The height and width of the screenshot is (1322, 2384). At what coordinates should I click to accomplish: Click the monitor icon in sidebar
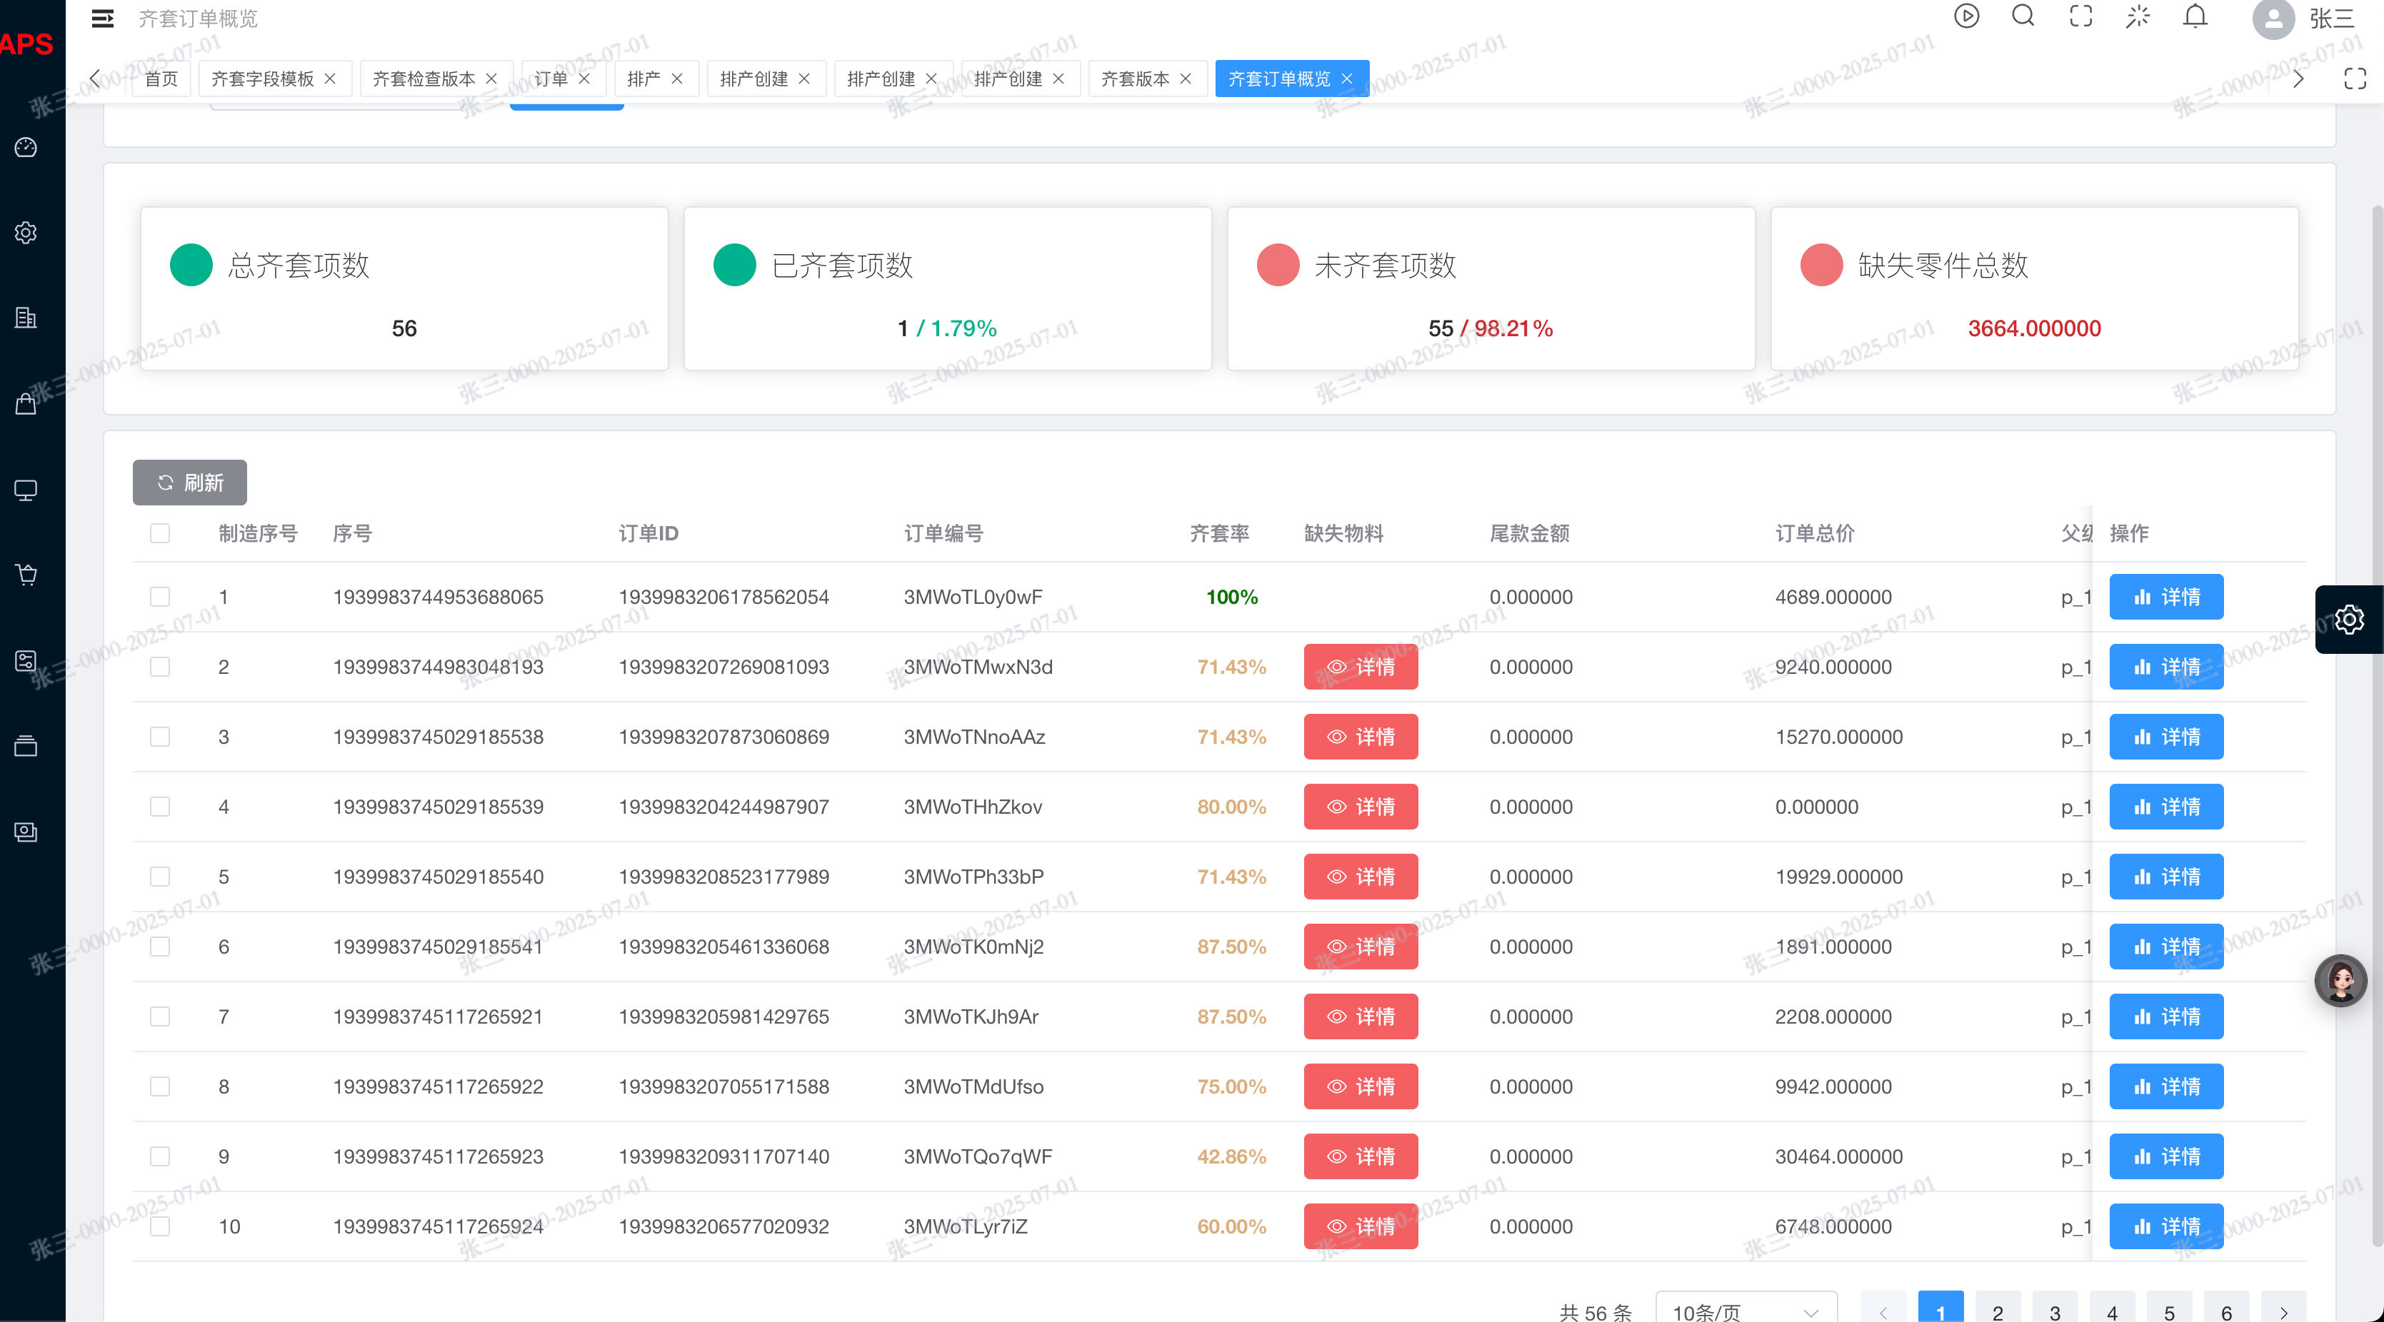click(26, 490)
